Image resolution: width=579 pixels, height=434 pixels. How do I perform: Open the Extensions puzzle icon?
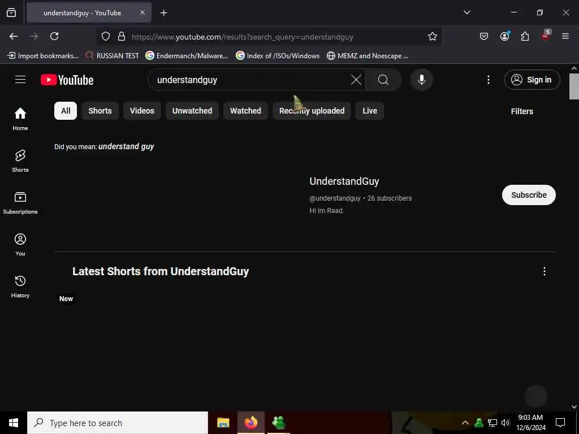pos(525,36)
